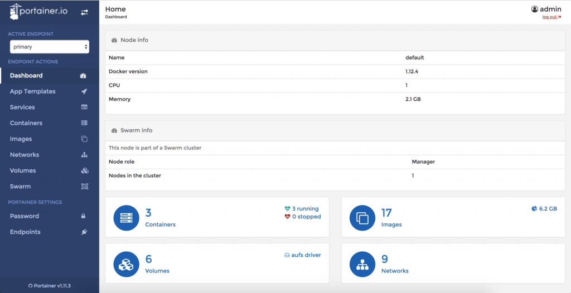Click the Containers server icon
The height and width of the screenshot is (293, 571).
[x=84, y=123]
